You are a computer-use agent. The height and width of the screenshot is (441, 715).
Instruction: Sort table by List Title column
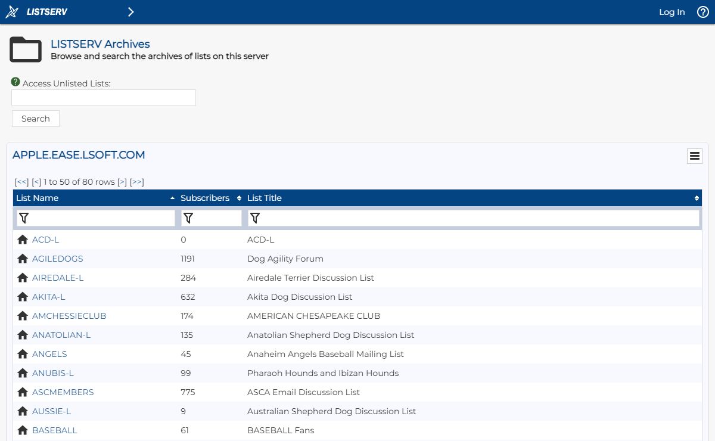[x=473, y=198]
